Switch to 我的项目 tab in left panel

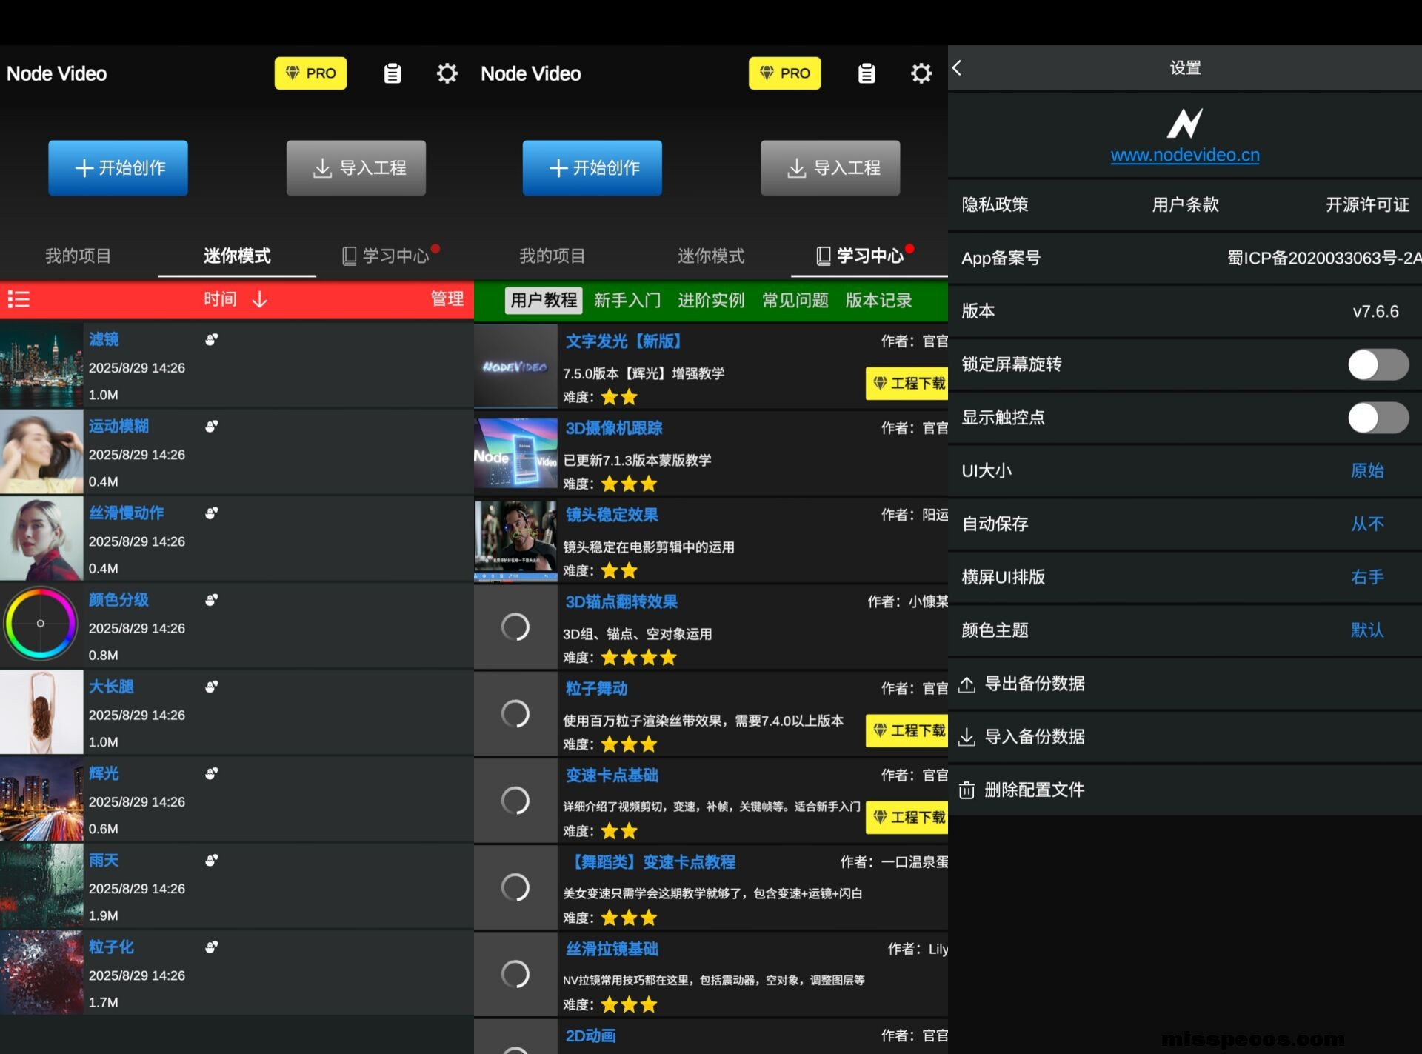[x=78, y=256]
